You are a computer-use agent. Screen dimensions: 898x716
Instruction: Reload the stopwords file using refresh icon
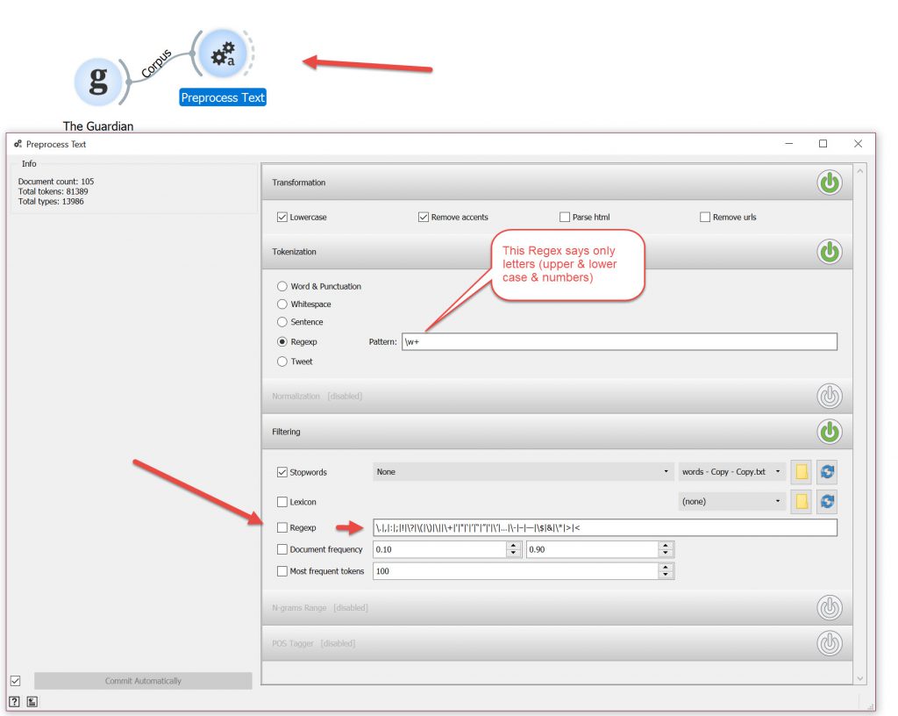point(826,472)
